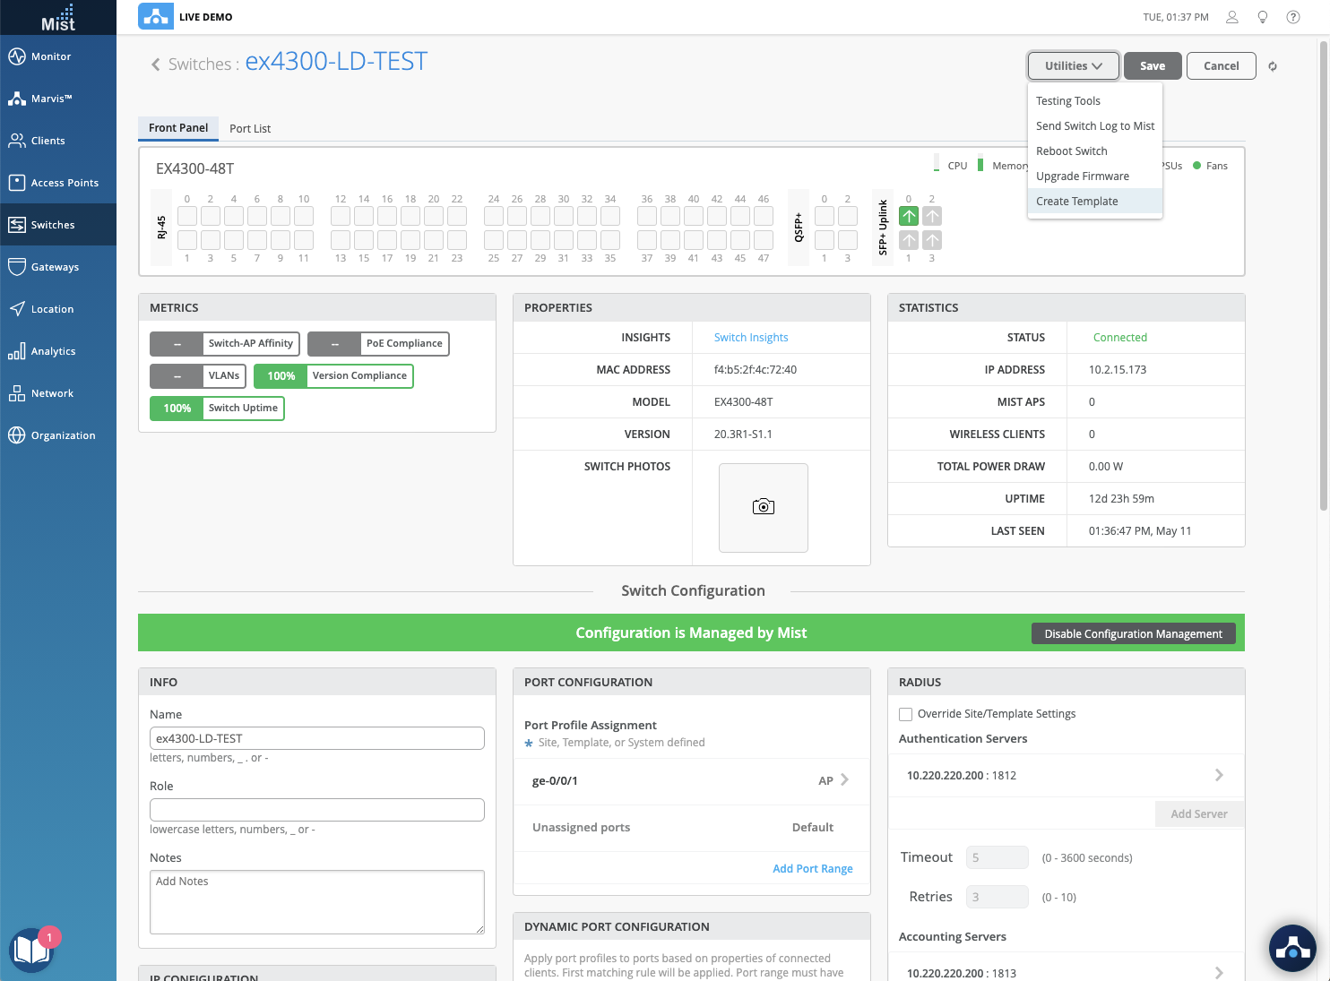
Task: Open the Marvis chat assistant bubble
Action: [x=1291, y=947]
